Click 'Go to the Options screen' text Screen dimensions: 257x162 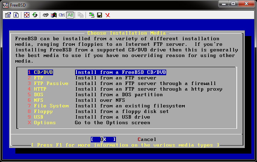(x=112, y=122)
